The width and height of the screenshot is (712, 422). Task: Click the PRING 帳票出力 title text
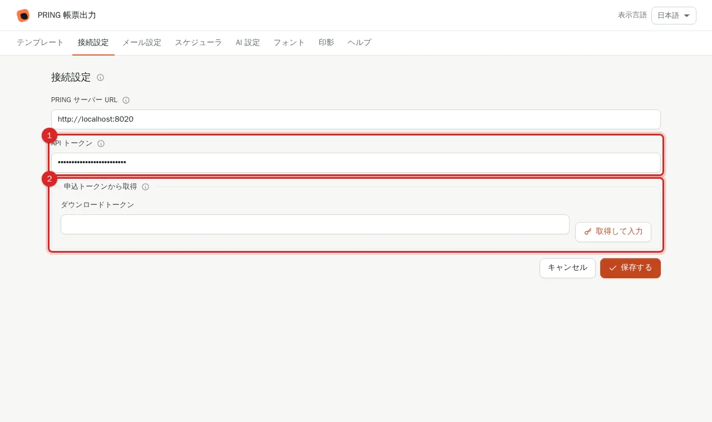click(x=67, y=16)
